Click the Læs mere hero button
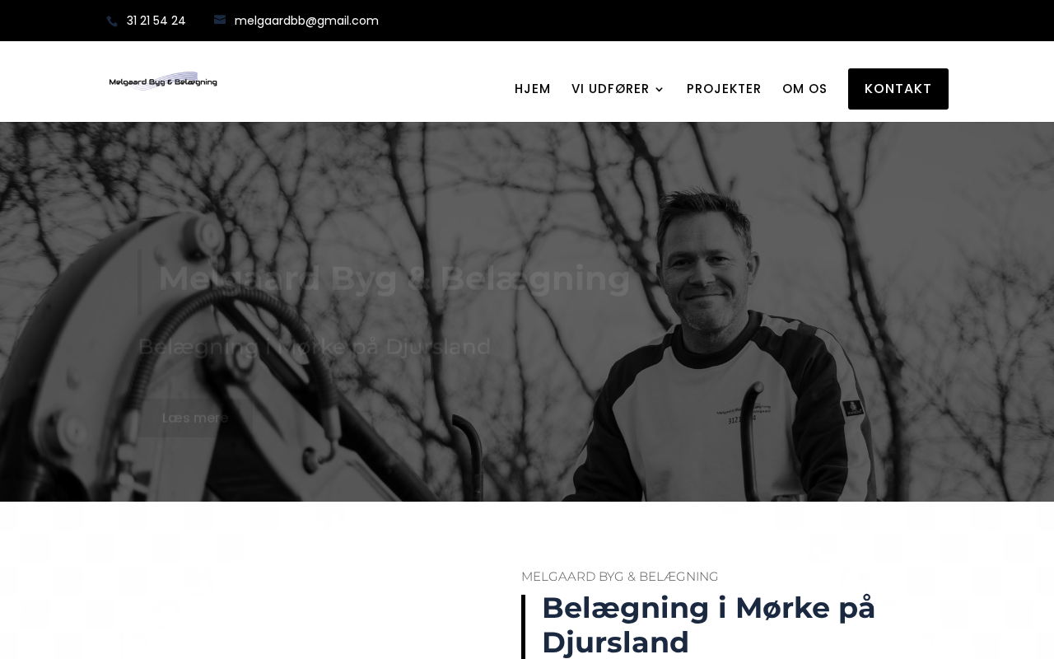Viewport: 1054px width, 659px height. (195, 418)
